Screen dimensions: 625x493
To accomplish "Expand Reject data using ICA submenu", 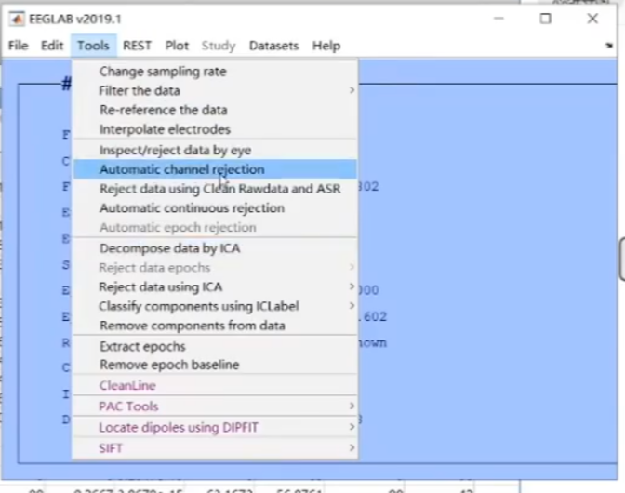I will [161, 287].
